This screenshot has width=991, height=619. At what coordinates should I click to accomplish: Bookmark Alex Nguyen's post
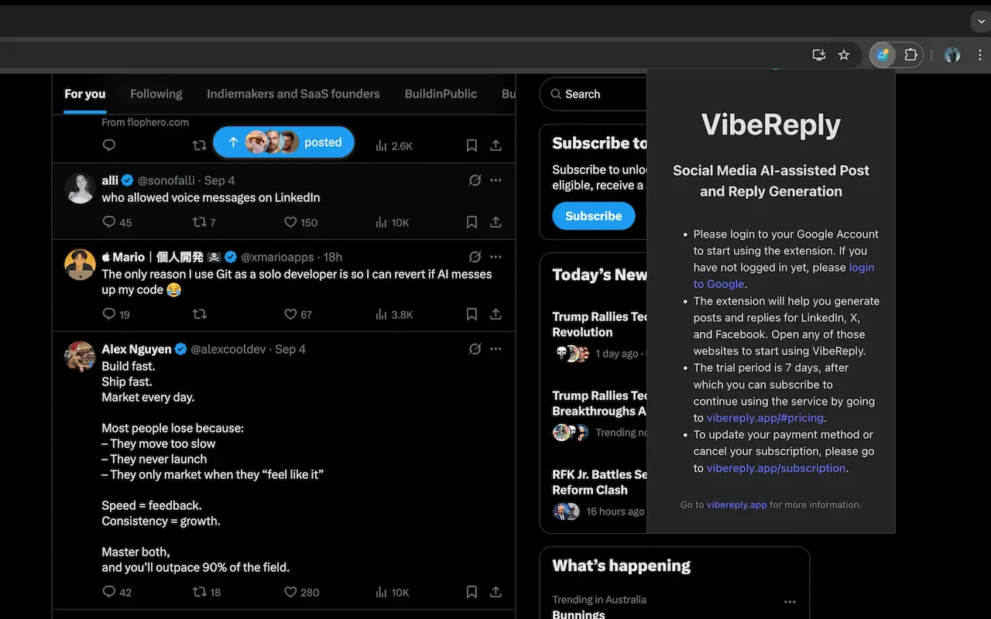(471, 592)
